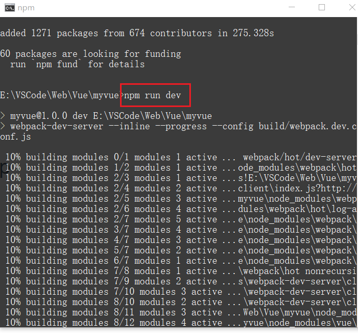The width and height of the screenshot is (358, 333).
Task: Close the npm terminal window
Action: pos(346,8)
